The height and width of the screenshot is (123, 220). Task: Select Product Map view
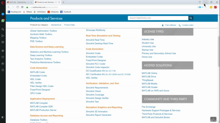click(x=69, y=25)
